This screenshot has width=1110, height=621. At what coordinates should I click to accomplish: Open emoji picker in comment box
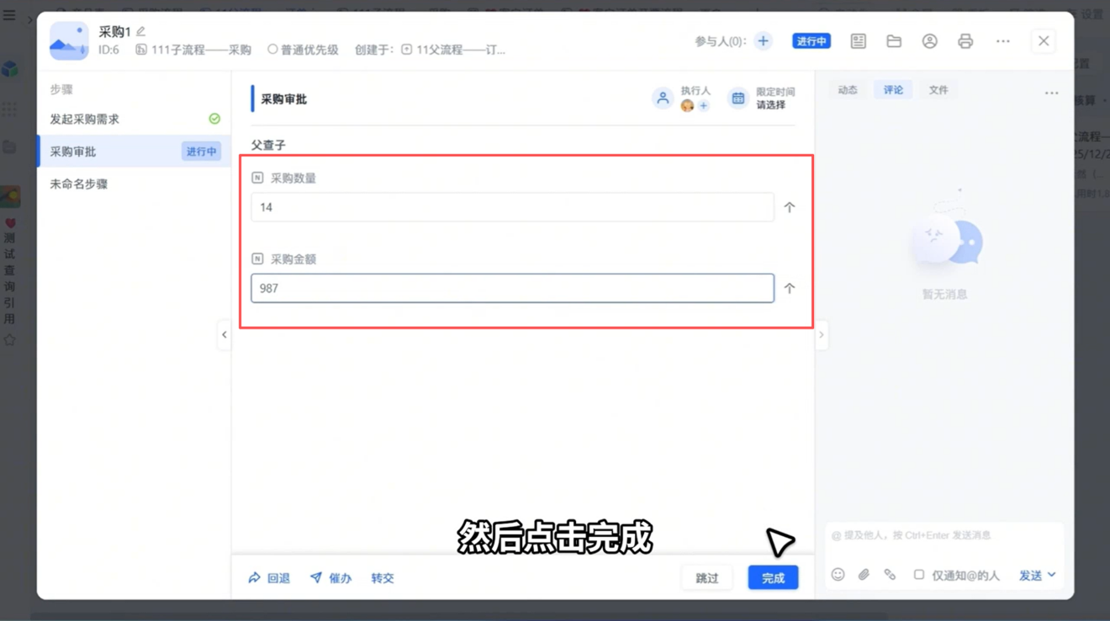(x=838, y=575)
